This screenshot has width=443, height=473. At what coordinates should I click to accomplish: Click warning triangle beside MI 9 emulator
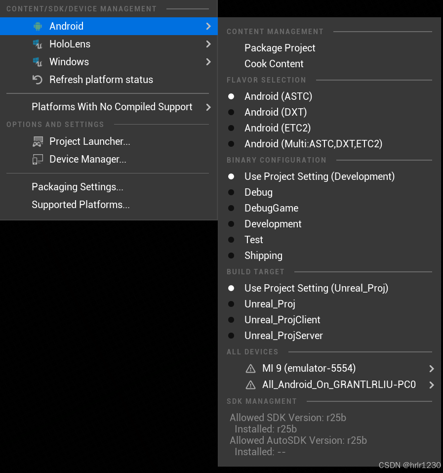coord(251,368)
